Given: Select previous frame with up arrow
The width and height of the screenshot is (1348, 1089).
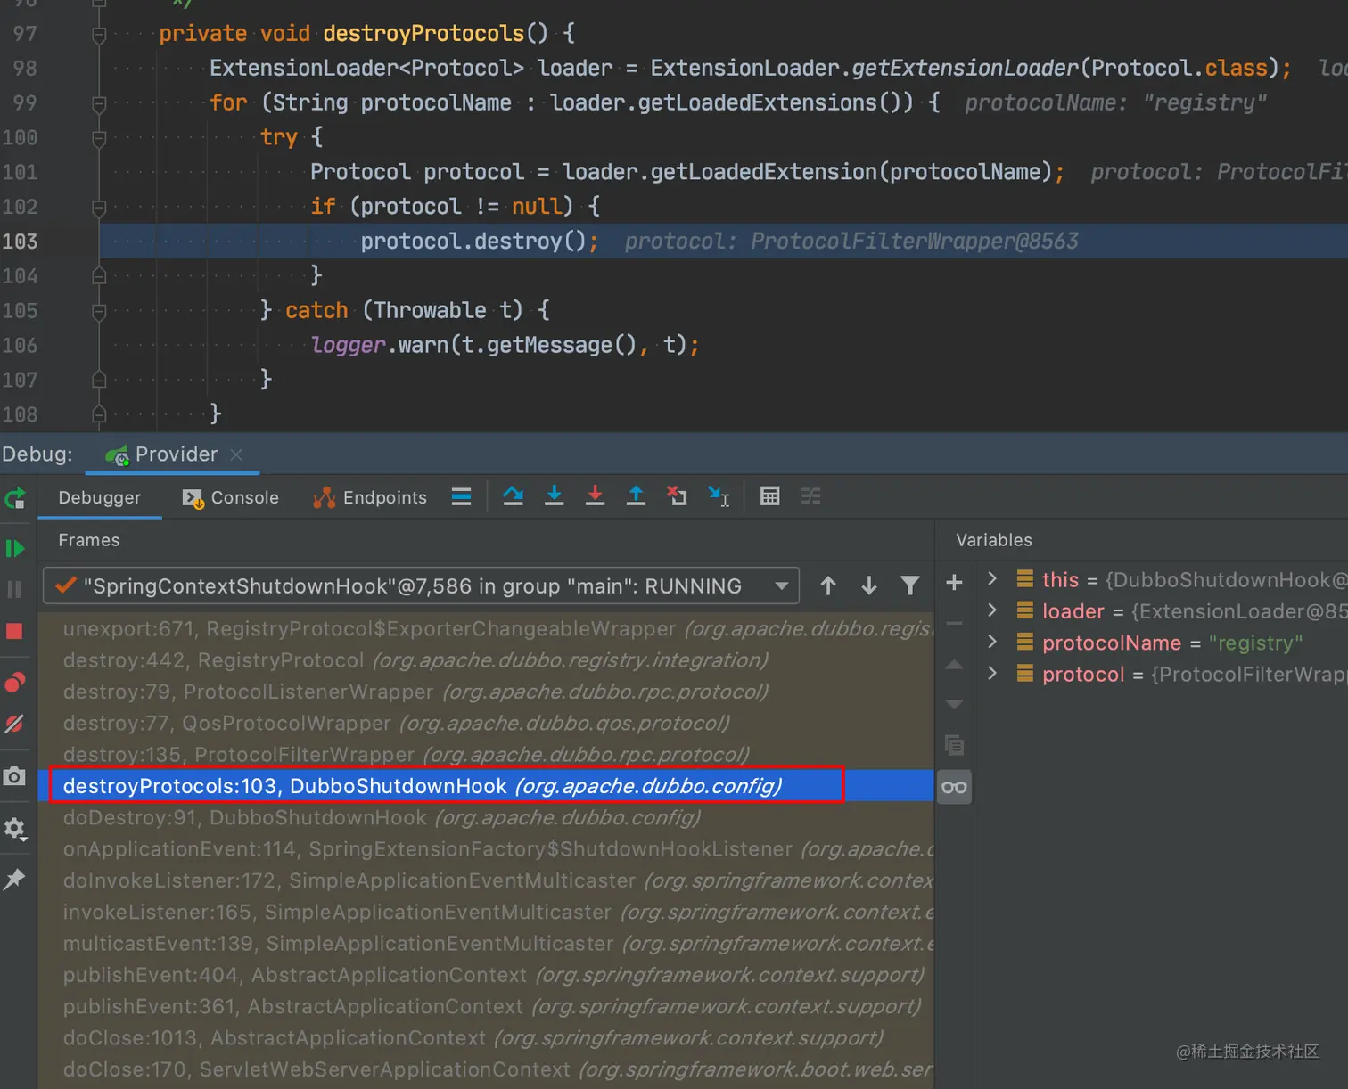Looking at the screenshot, I should coord(828,585).
